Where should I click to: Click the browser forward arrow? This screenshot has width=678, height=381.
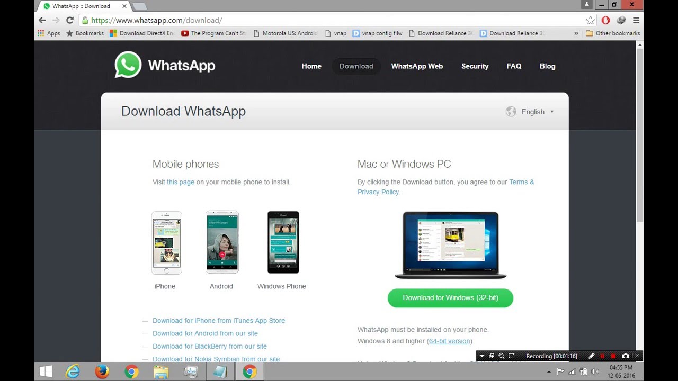tap(56, 20)
